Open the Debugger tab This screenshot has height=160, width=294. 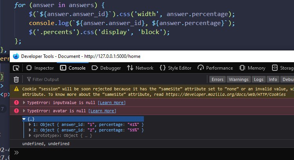106,68
